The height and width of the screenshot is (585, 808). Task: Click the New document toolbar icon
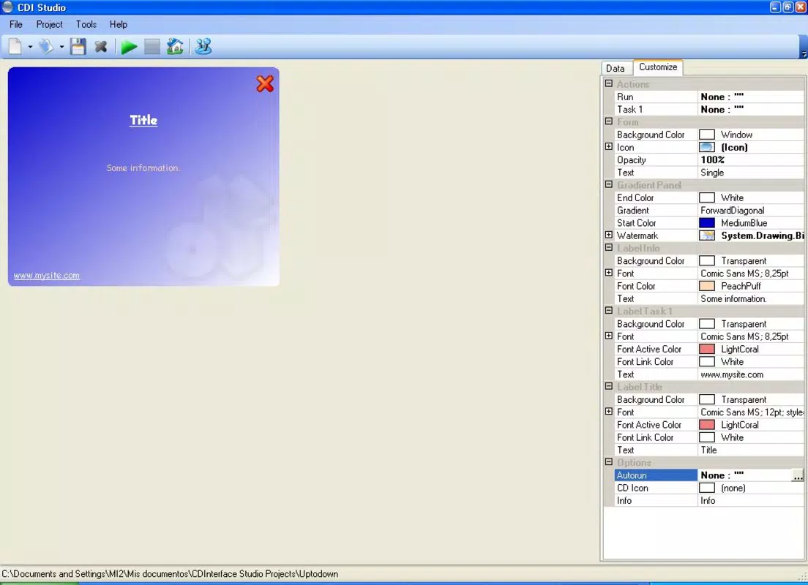(15, 47)
